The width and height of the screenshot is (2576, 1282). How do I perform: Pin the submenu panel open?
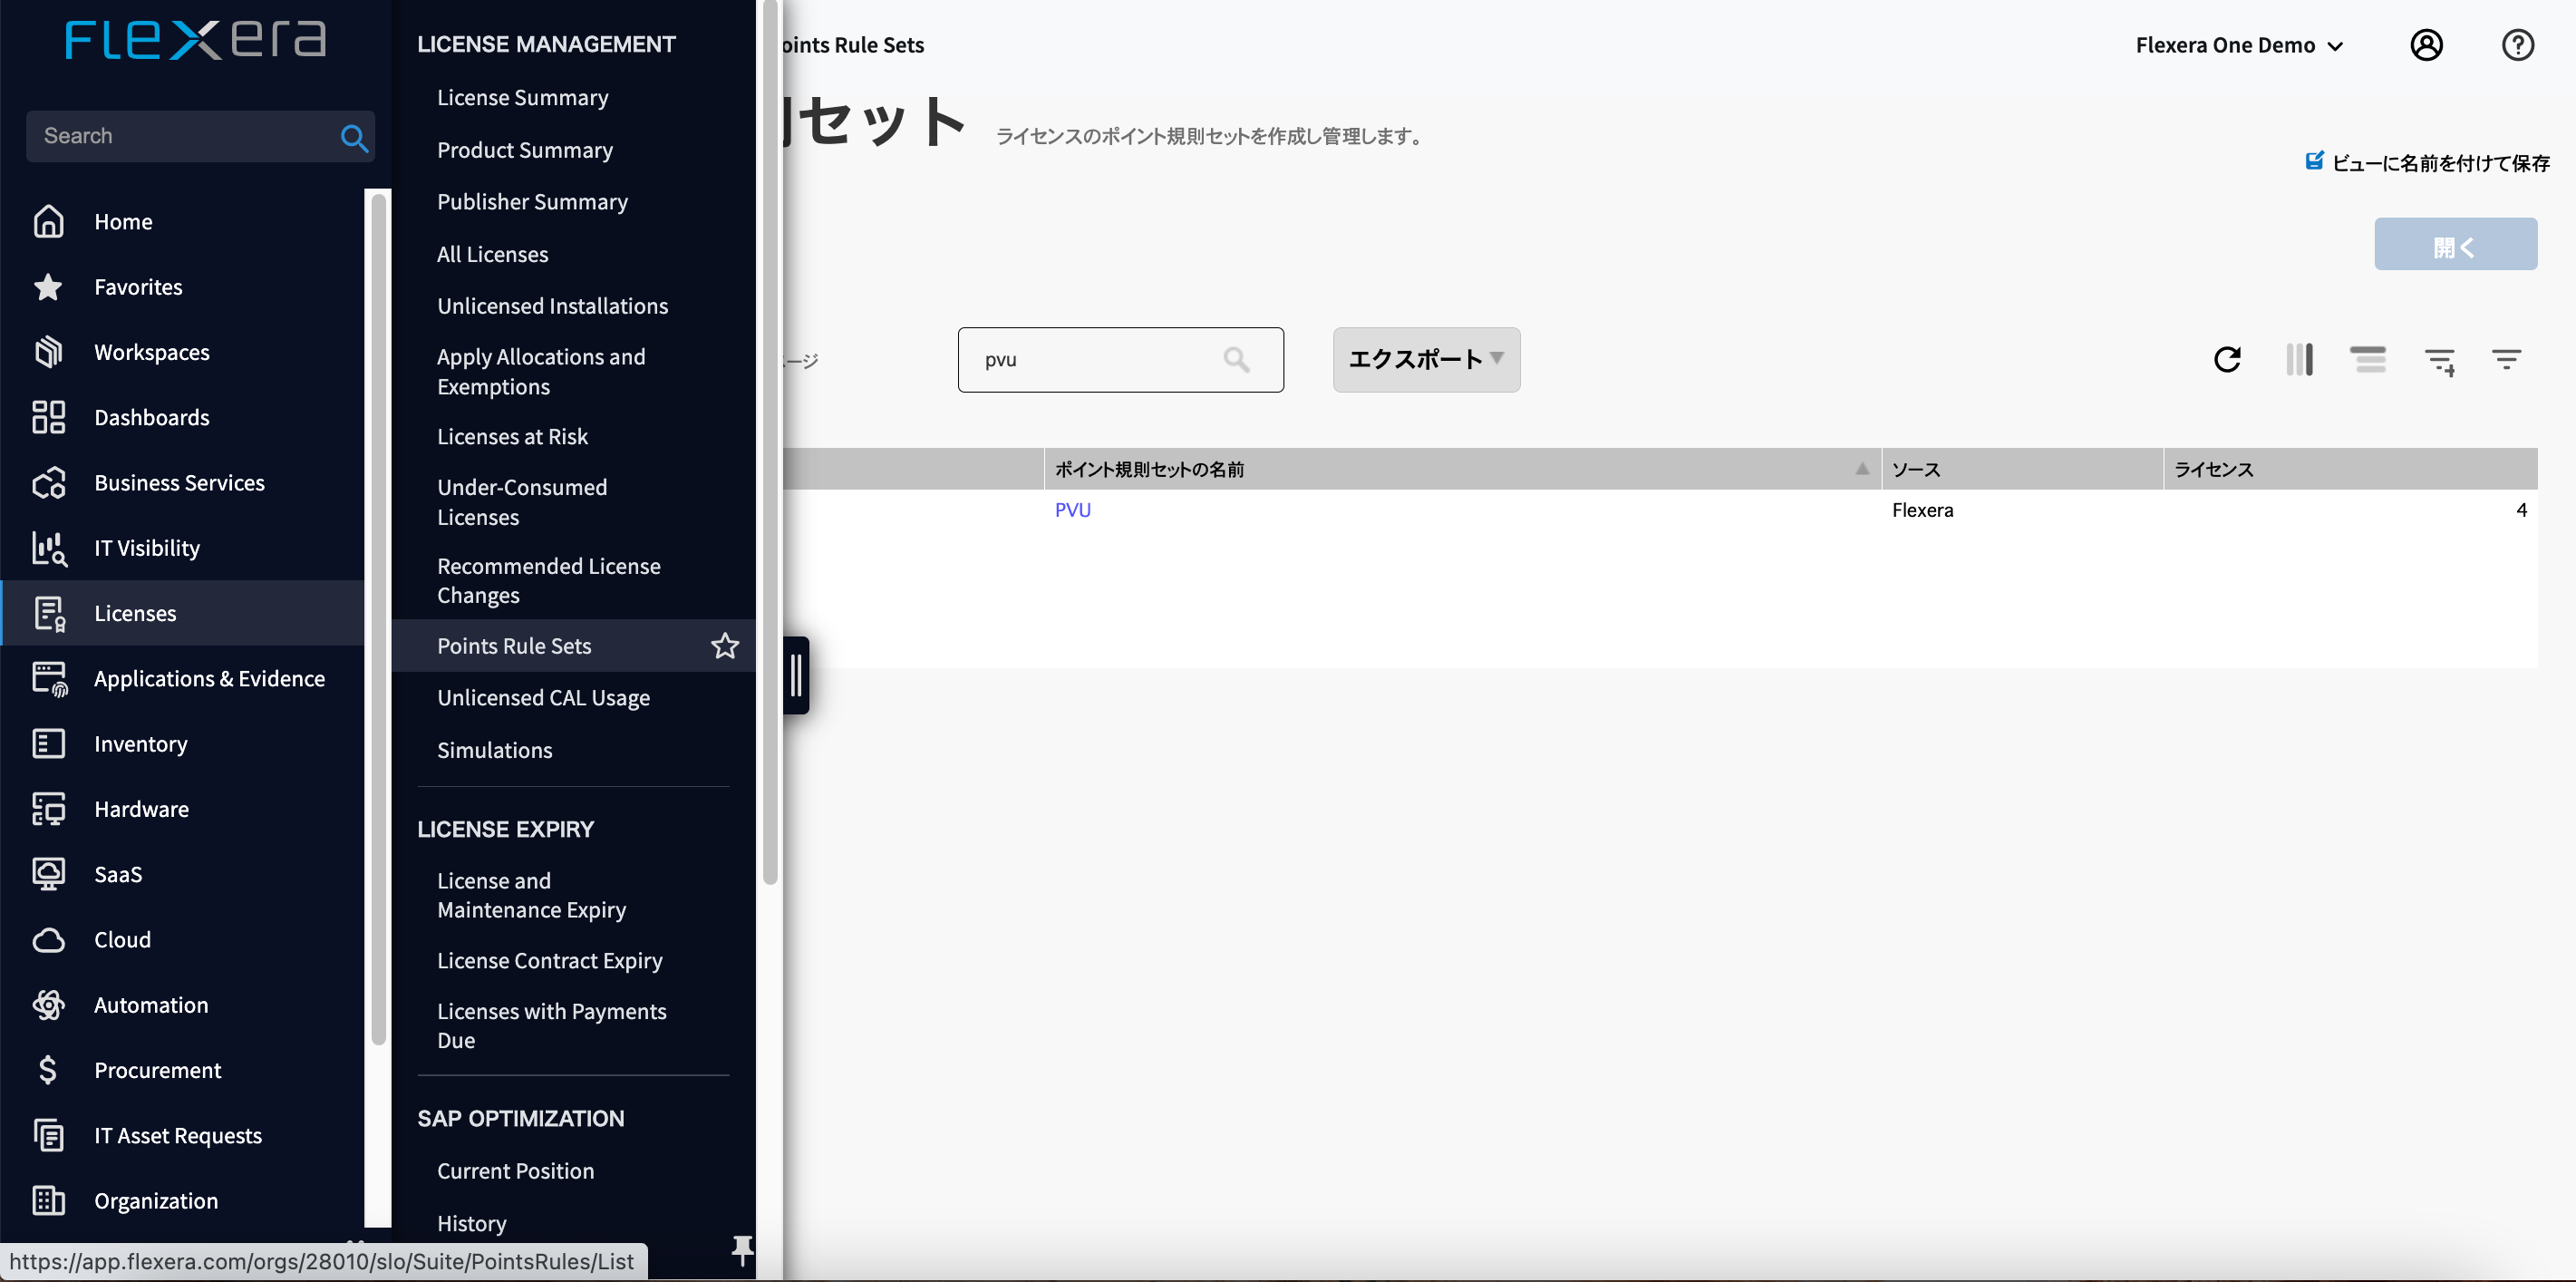pos(742,1250)
